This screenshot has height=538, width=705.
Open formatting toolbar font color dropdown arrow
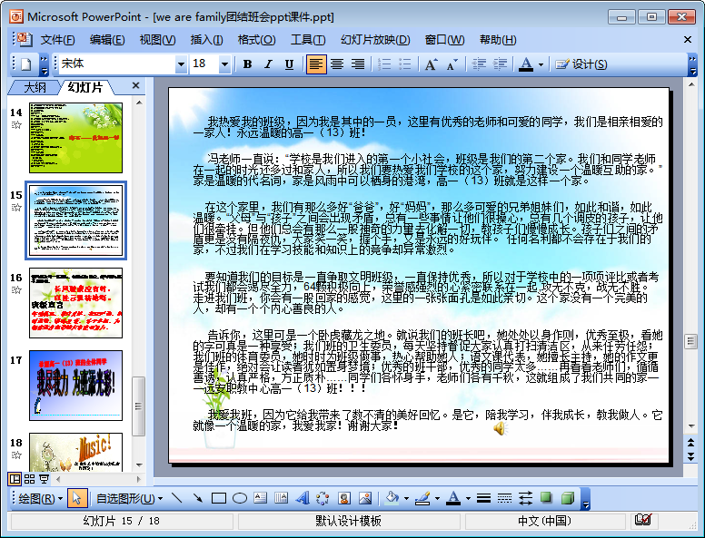(541, 64)
